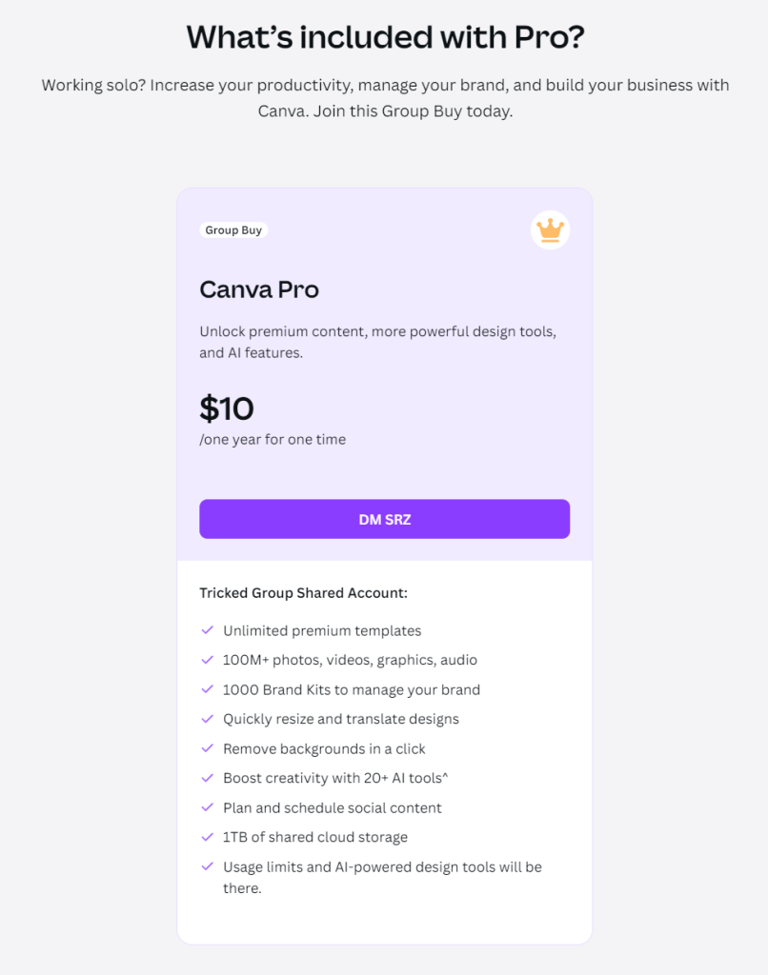This screenshot has height=975, width=768.
Task: Click checkmark next to Quickly resize item
Action: pyautogui.click(x=207, y=719)
